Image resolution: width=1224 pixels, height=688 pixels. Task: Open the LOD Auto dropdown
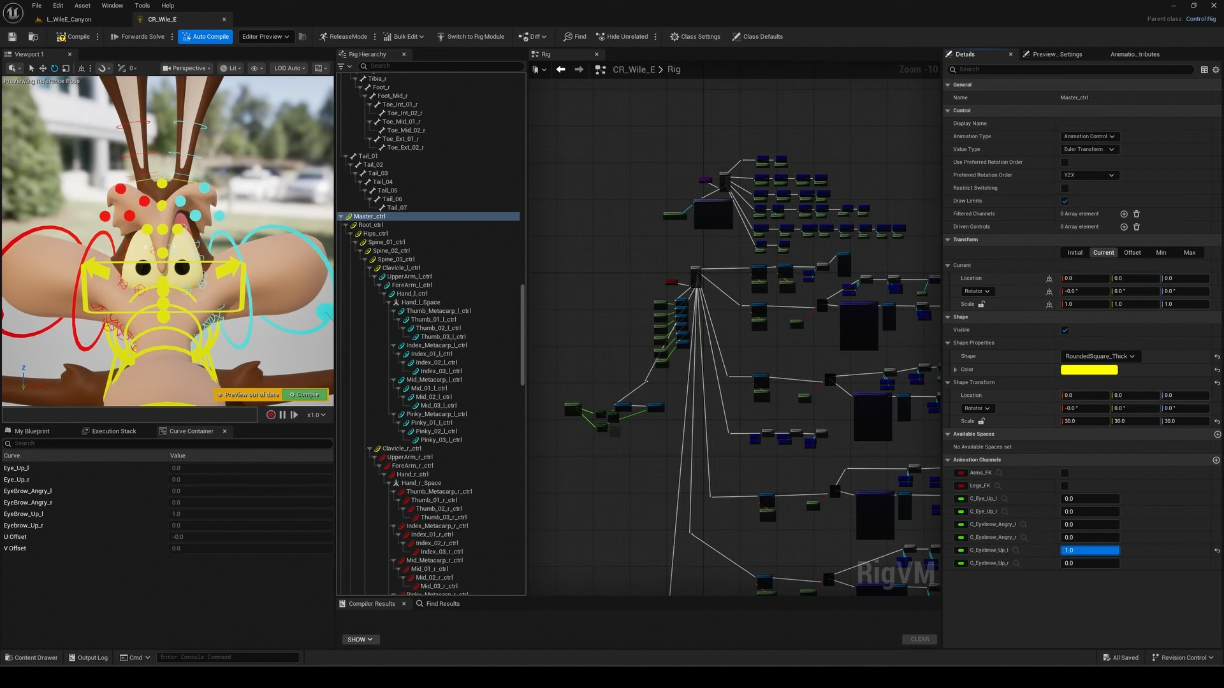click(x=289, y=68)
